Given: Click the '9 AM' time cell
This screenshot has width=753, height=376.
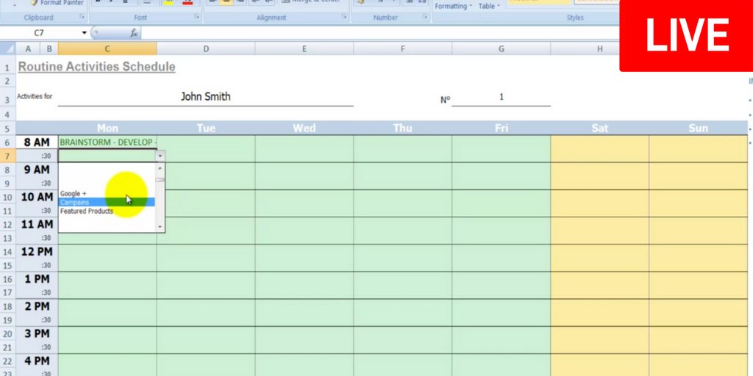Looking at the screenshot, I should pyautogui.click(x=37, y=170).
